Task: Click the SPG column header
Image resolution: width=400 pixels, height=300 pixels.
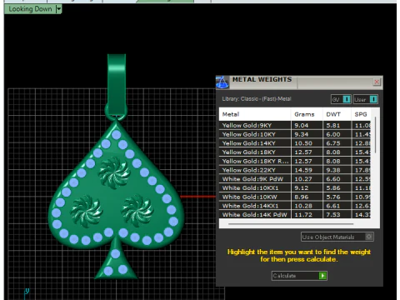Action: [361, 114]
